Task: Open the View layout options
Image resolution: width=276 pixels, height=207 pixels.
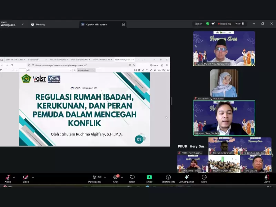Action: click(x=239, y=24)
